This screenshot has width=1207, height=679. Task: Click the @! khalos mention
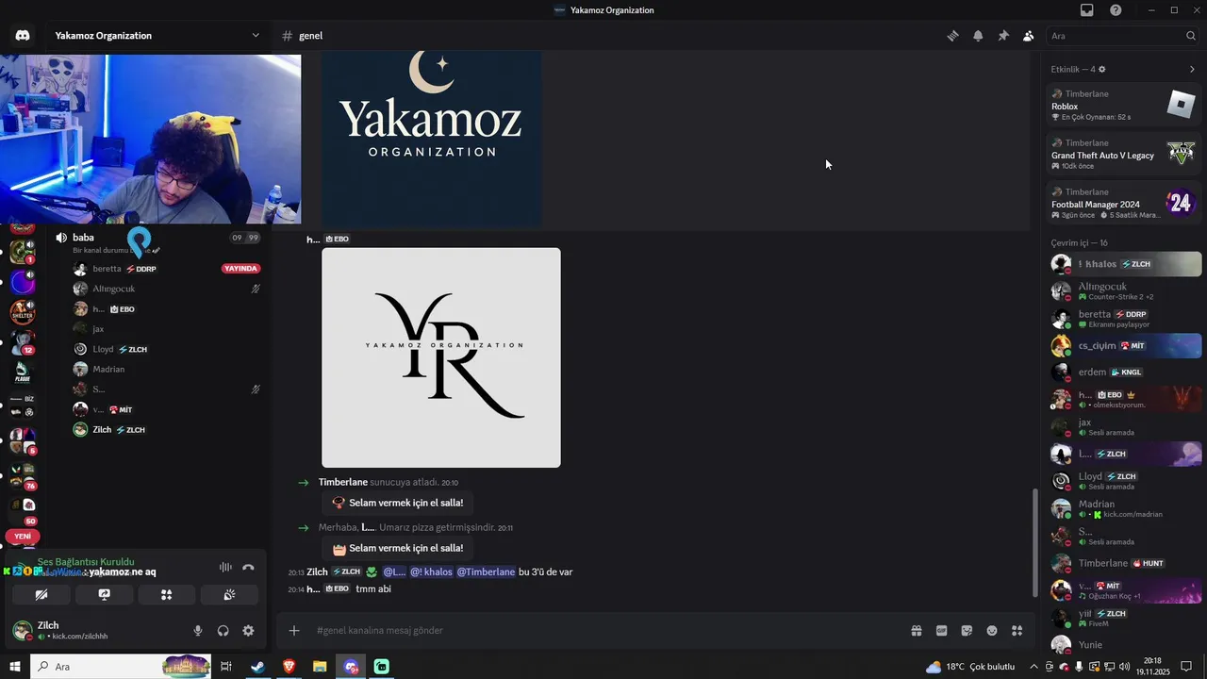[x=431, y=571]
